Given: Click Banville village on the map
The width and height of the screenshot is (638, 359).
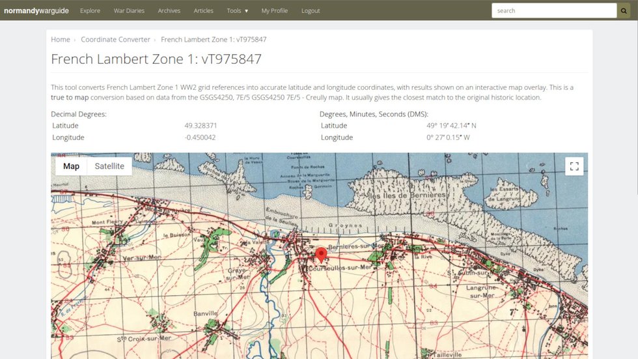Looking at the screenshot, I should (206, 313).
